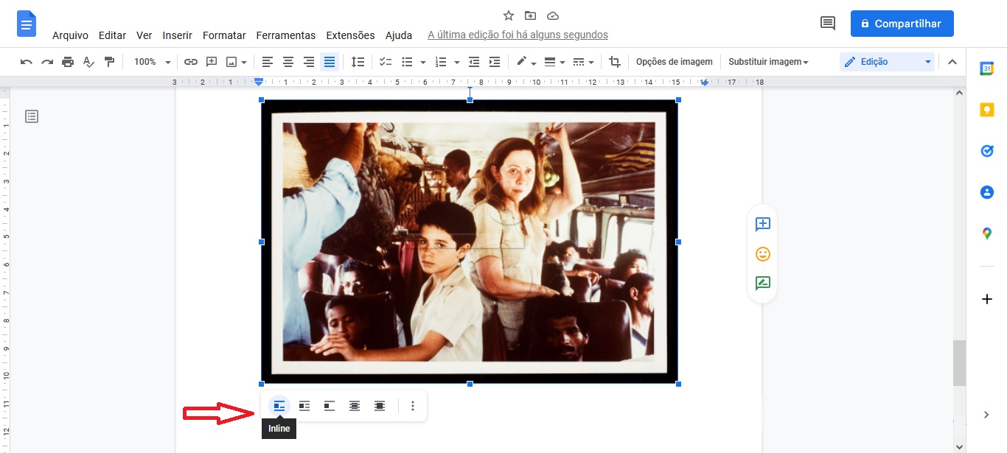This screenshot has width=1007, height=453.
Task: Click the Compartilhar share button
Action: tap(902, 24)
